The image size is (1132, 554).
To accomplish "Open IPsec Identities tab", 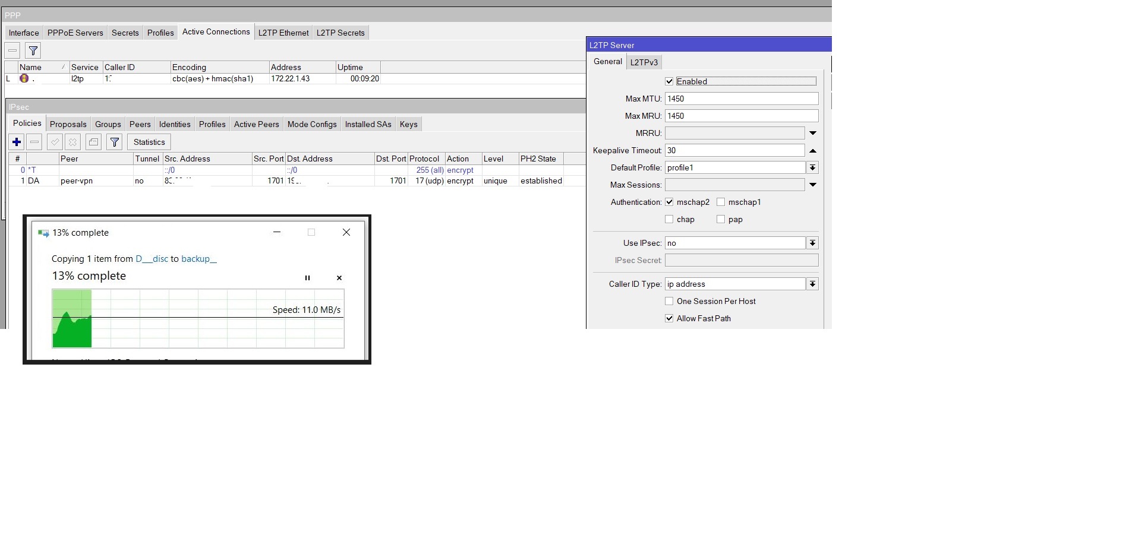I will click(175, 124).
